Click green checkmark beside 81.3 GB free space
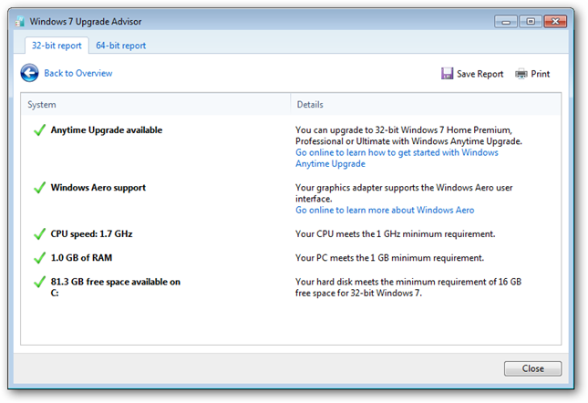 pyautogui.click(x=39, y=283)
